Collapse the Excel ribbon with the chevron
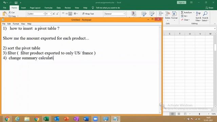 coord(215,24)
